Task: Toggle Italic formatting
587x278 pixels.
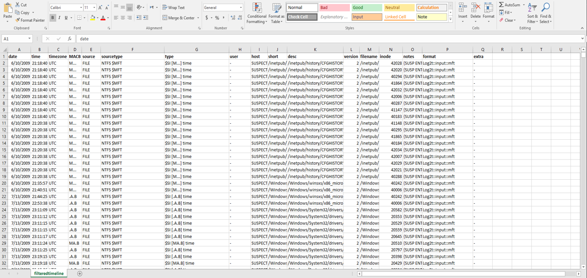Action: coord(59,18)
